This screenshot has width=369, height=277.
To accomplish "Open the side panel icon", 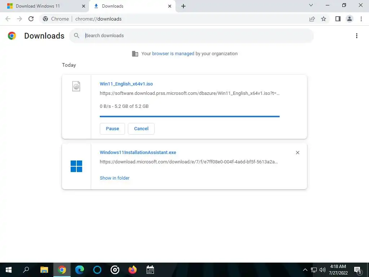I will [338, 19].
